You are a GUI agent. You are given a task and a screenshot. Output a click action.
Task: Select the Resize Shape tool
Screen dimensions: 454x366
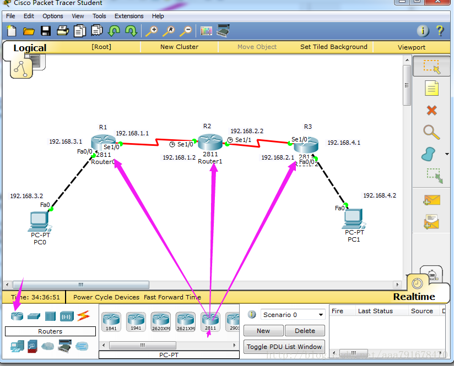(x=434, y=176)
